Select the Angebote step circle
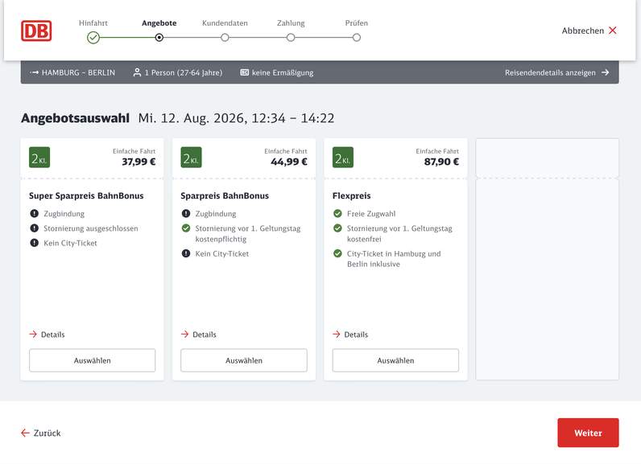Screen dimensions: 641x464 tap(159, 38)
